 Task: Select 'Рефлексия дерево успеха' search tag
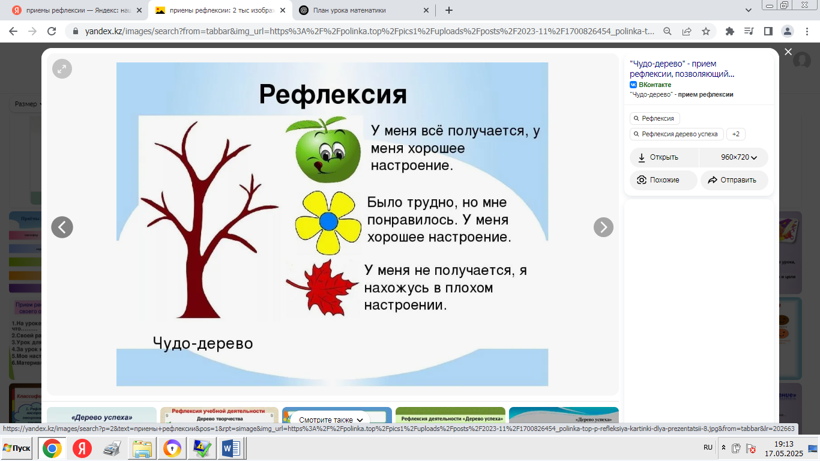(x=677, y=134)
